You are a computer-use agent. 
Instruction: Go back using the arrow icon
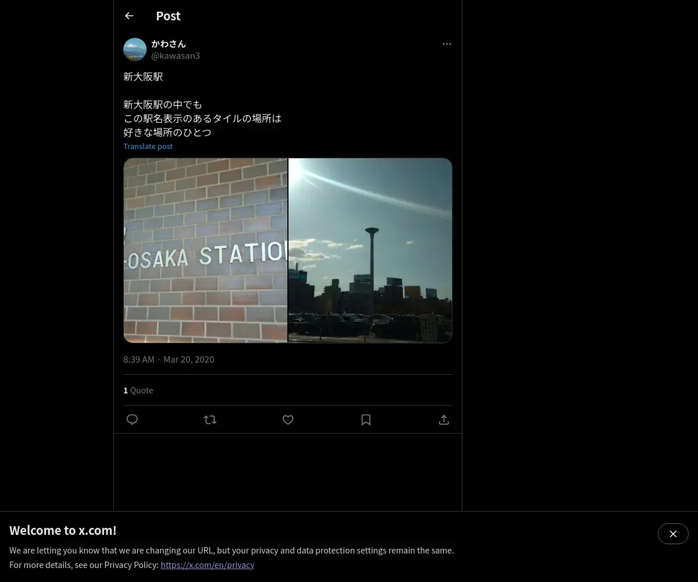[x=129, y=16]
